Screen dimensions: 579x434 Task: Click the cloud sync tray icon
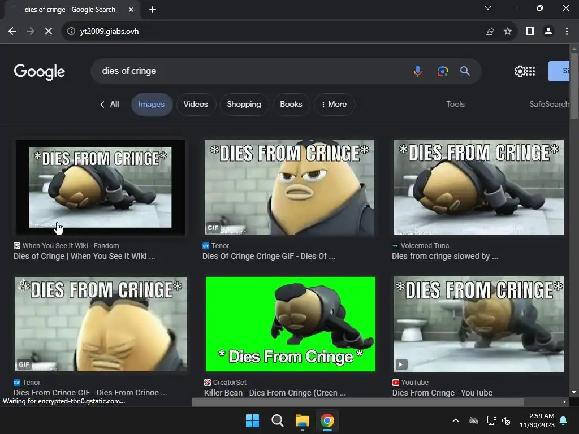(x=474, y=420)
